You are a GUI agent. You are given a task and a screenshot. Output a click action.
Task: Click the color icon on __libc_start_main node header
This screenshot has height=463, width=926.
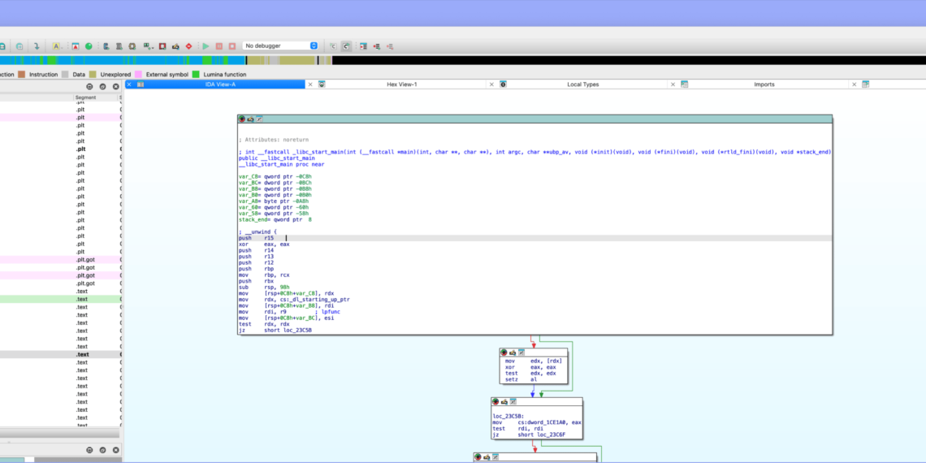(x=242, y=119)
